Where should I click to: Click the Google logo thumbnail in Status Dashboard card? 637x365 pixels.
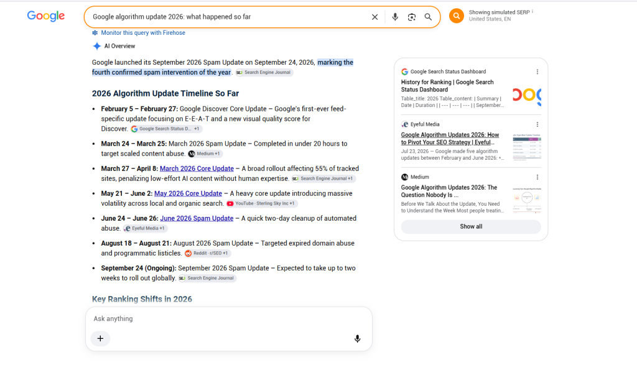[526, 95]
